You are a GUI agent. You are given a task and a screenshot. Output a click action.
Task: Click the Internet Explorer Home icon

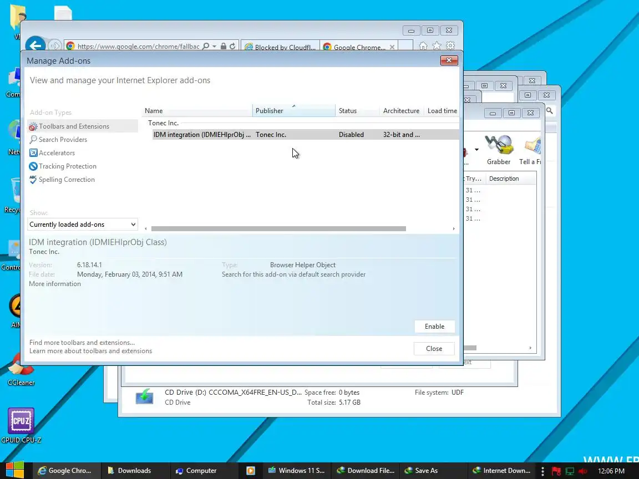coord(423,45)
